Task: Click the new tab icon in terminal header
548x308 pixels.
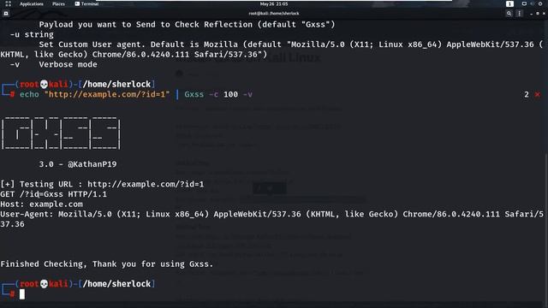Action: click(6, 14)
